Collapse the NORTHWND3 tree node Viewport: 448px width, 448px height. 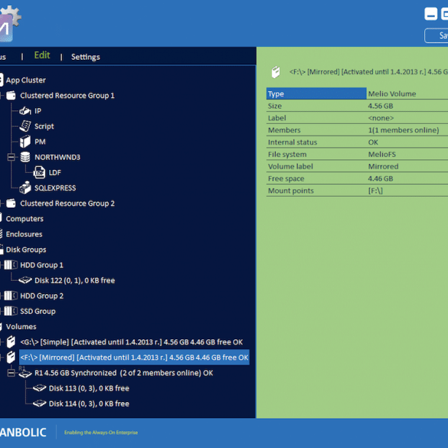click(11, 157)
